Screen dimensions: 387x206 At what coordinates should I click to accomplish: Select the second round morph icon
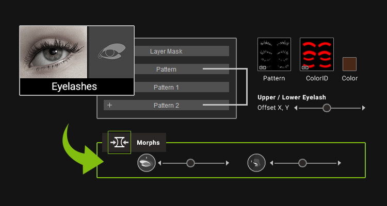pyautogui.click(x=256, y=163)
